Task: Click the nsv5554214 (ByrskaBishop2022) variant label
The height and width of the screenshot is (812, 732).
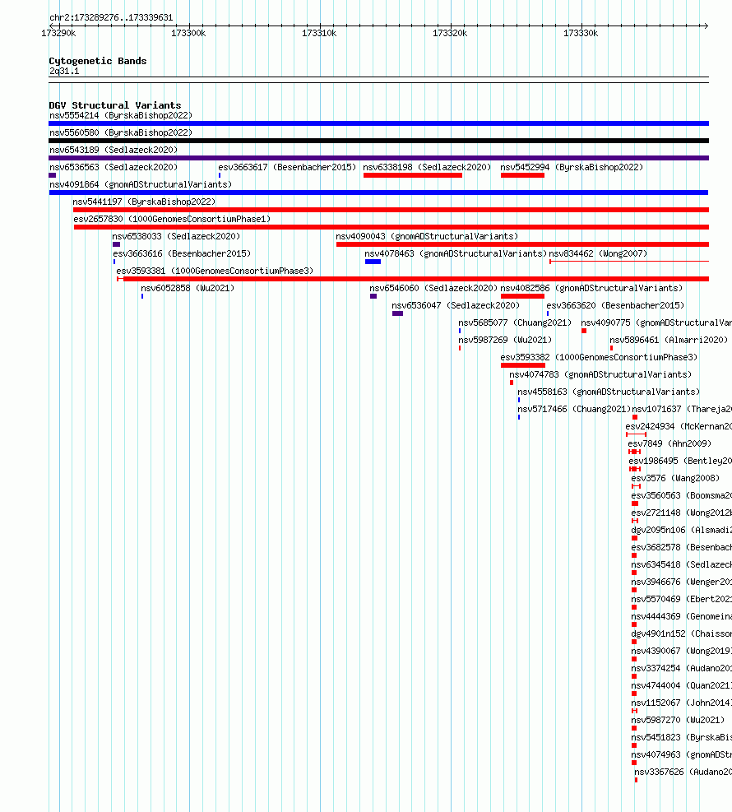Action: [121, 115]
